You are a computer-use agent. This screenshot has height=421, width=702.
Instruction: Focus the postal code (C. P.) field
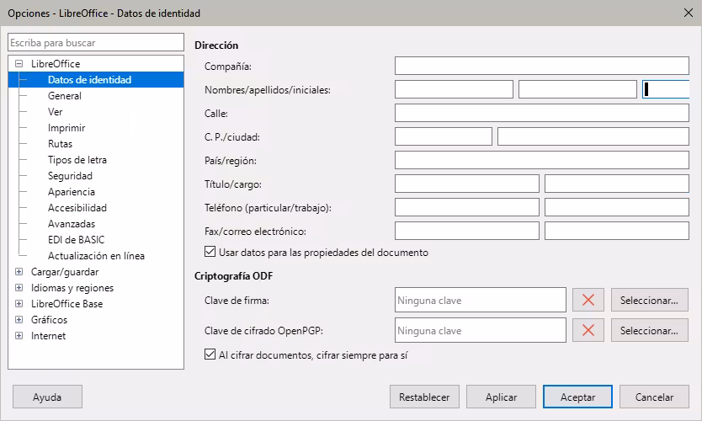(444, 136)
